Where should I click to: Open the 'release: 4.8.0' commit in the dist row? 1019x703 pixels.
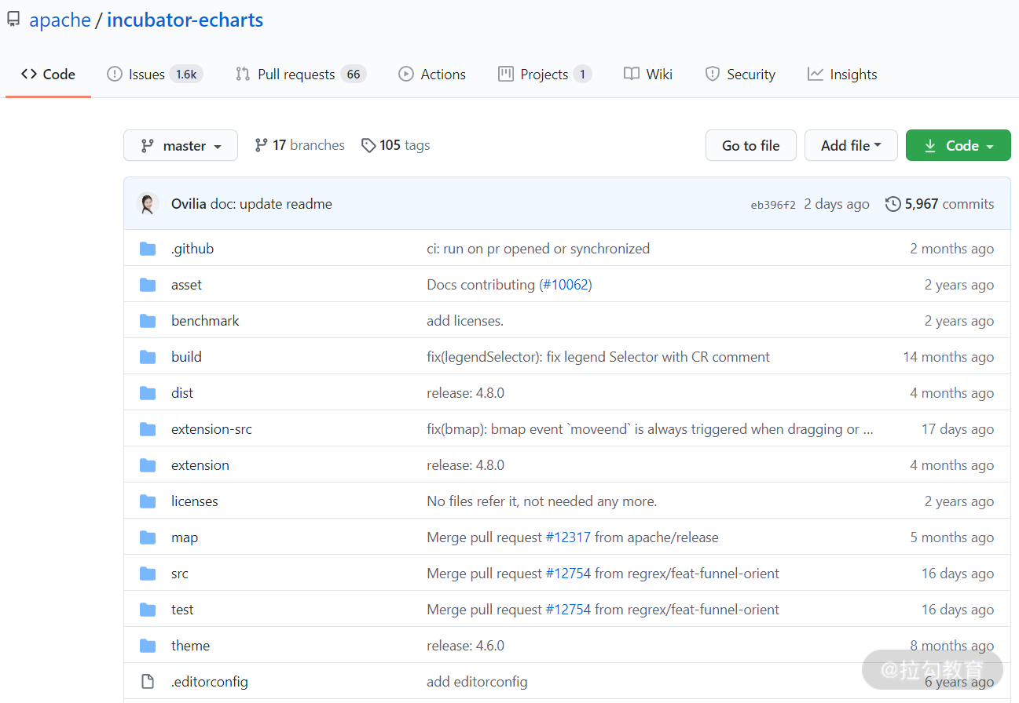tap(465, 393)
